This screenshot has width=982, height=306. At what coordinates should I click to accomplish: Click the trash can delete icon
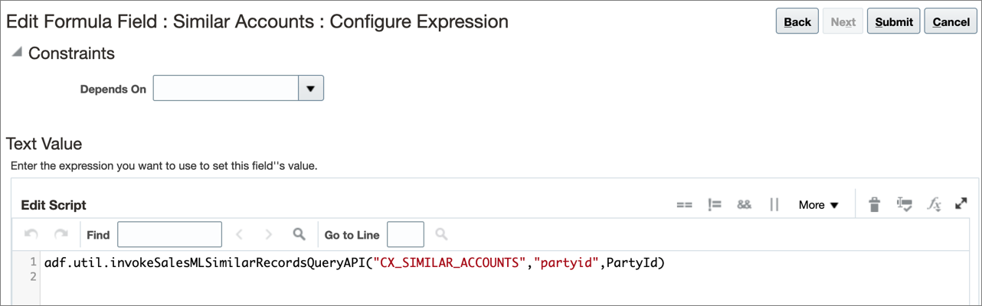874,204
